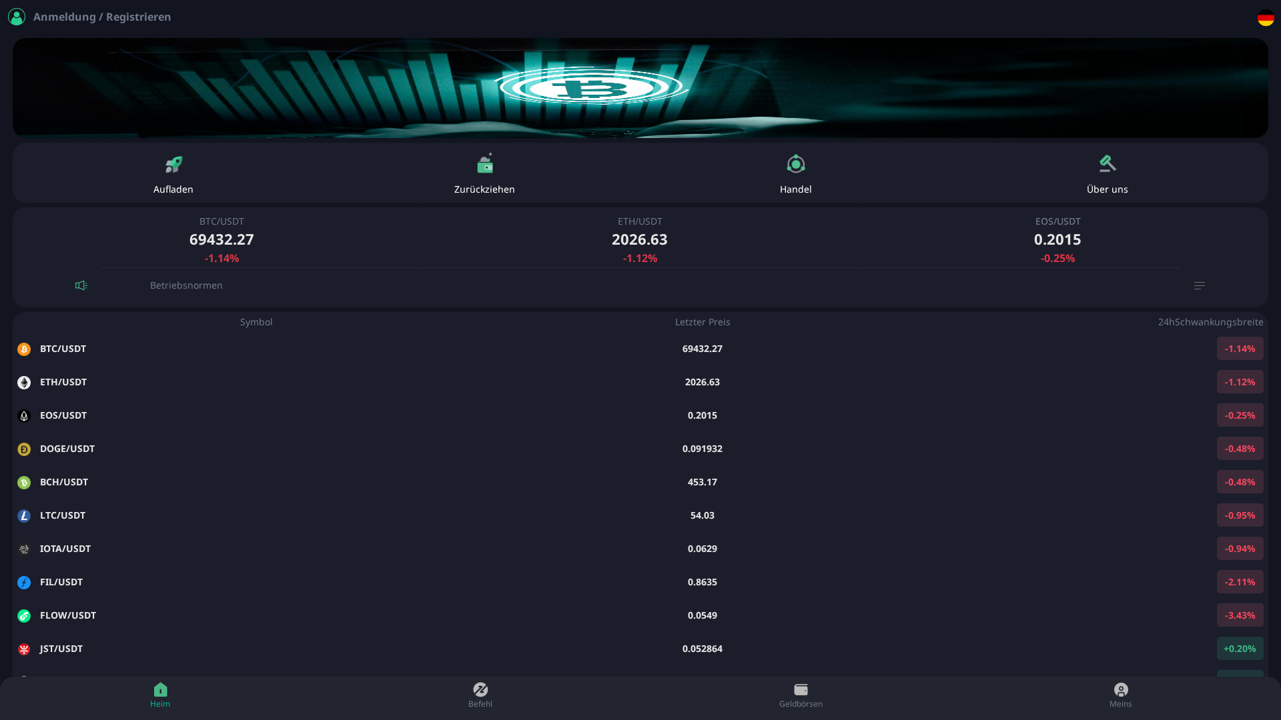
Task: Select the Heim navigation button
Action: point(160,695)
